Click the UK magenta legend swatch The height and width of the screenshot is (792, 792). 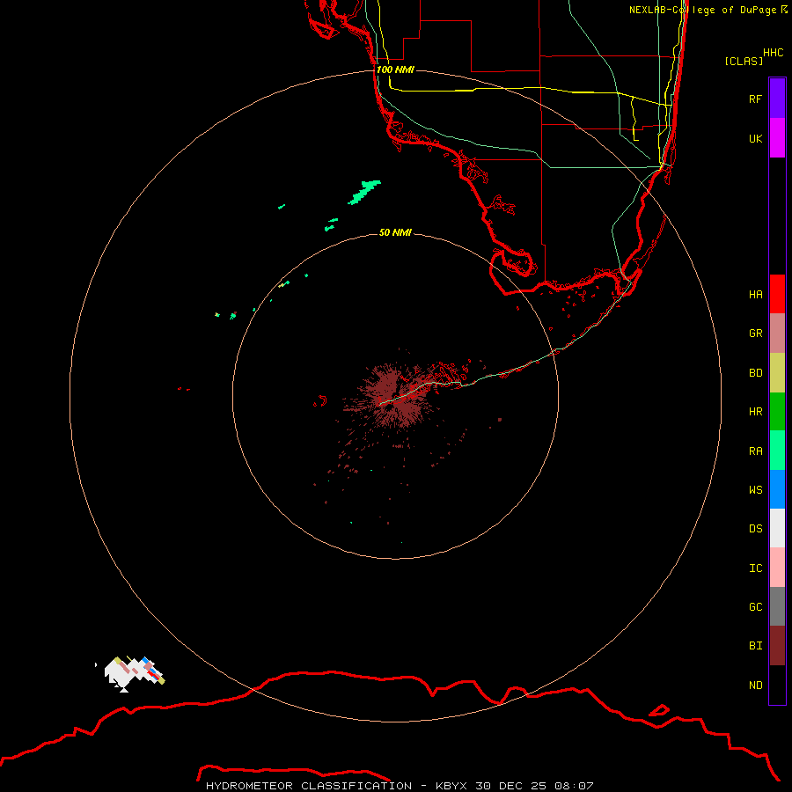tap(777, 138)
